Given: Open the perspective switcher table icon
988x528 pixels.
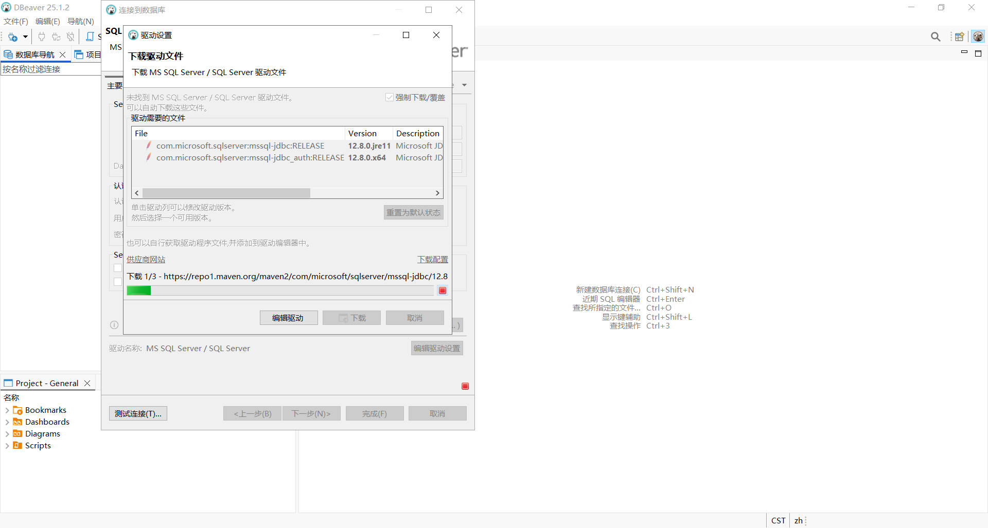Looking at the screenshot, I should [x=959, y=37].
